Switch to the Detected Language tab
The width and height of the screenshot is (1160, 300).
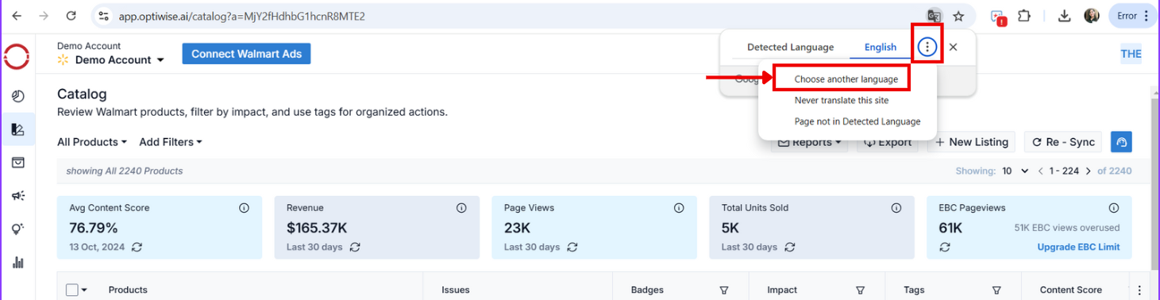coord(791,47)
